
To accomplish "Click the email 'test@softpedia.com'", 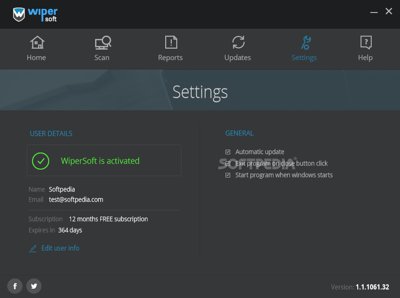I will (x=76, y=200).
